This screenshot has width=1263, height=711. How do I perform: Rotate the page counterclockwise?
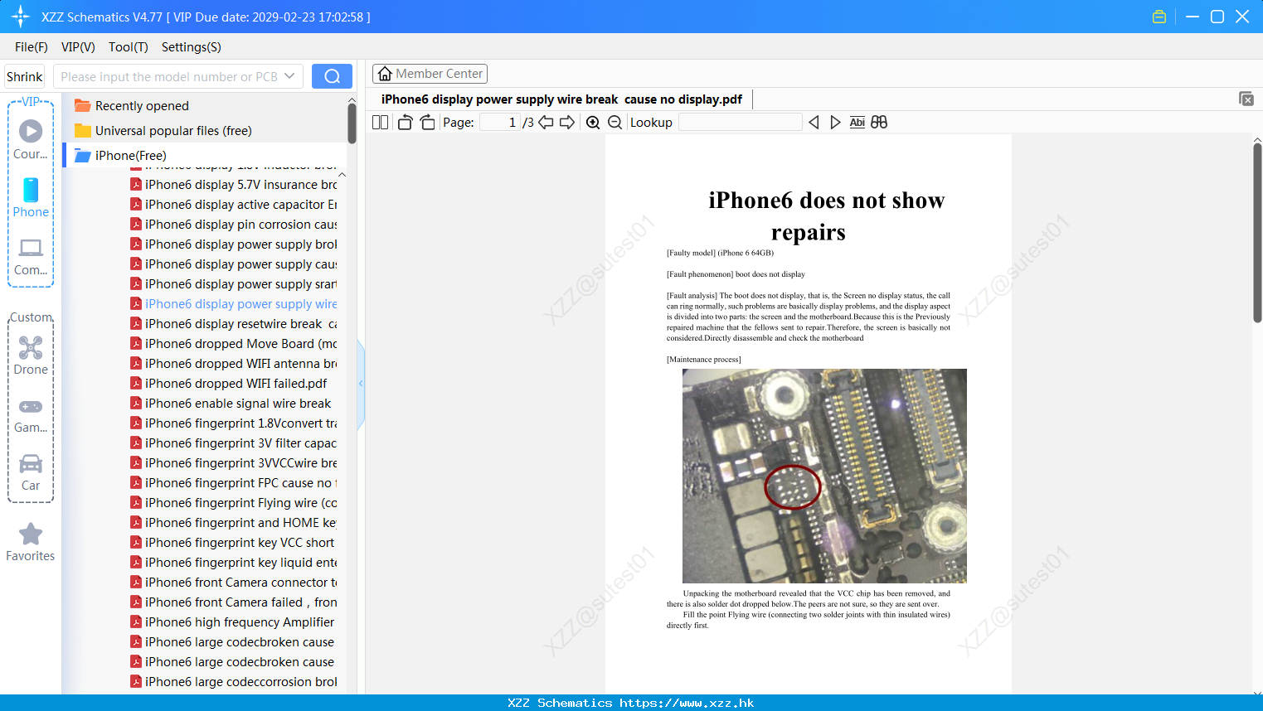point(405,123)
